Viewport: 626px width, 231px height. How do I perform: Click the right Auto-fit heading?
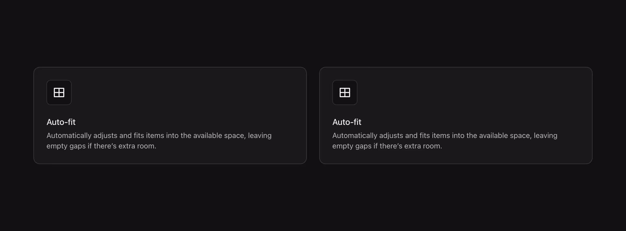tap(347, 122)
